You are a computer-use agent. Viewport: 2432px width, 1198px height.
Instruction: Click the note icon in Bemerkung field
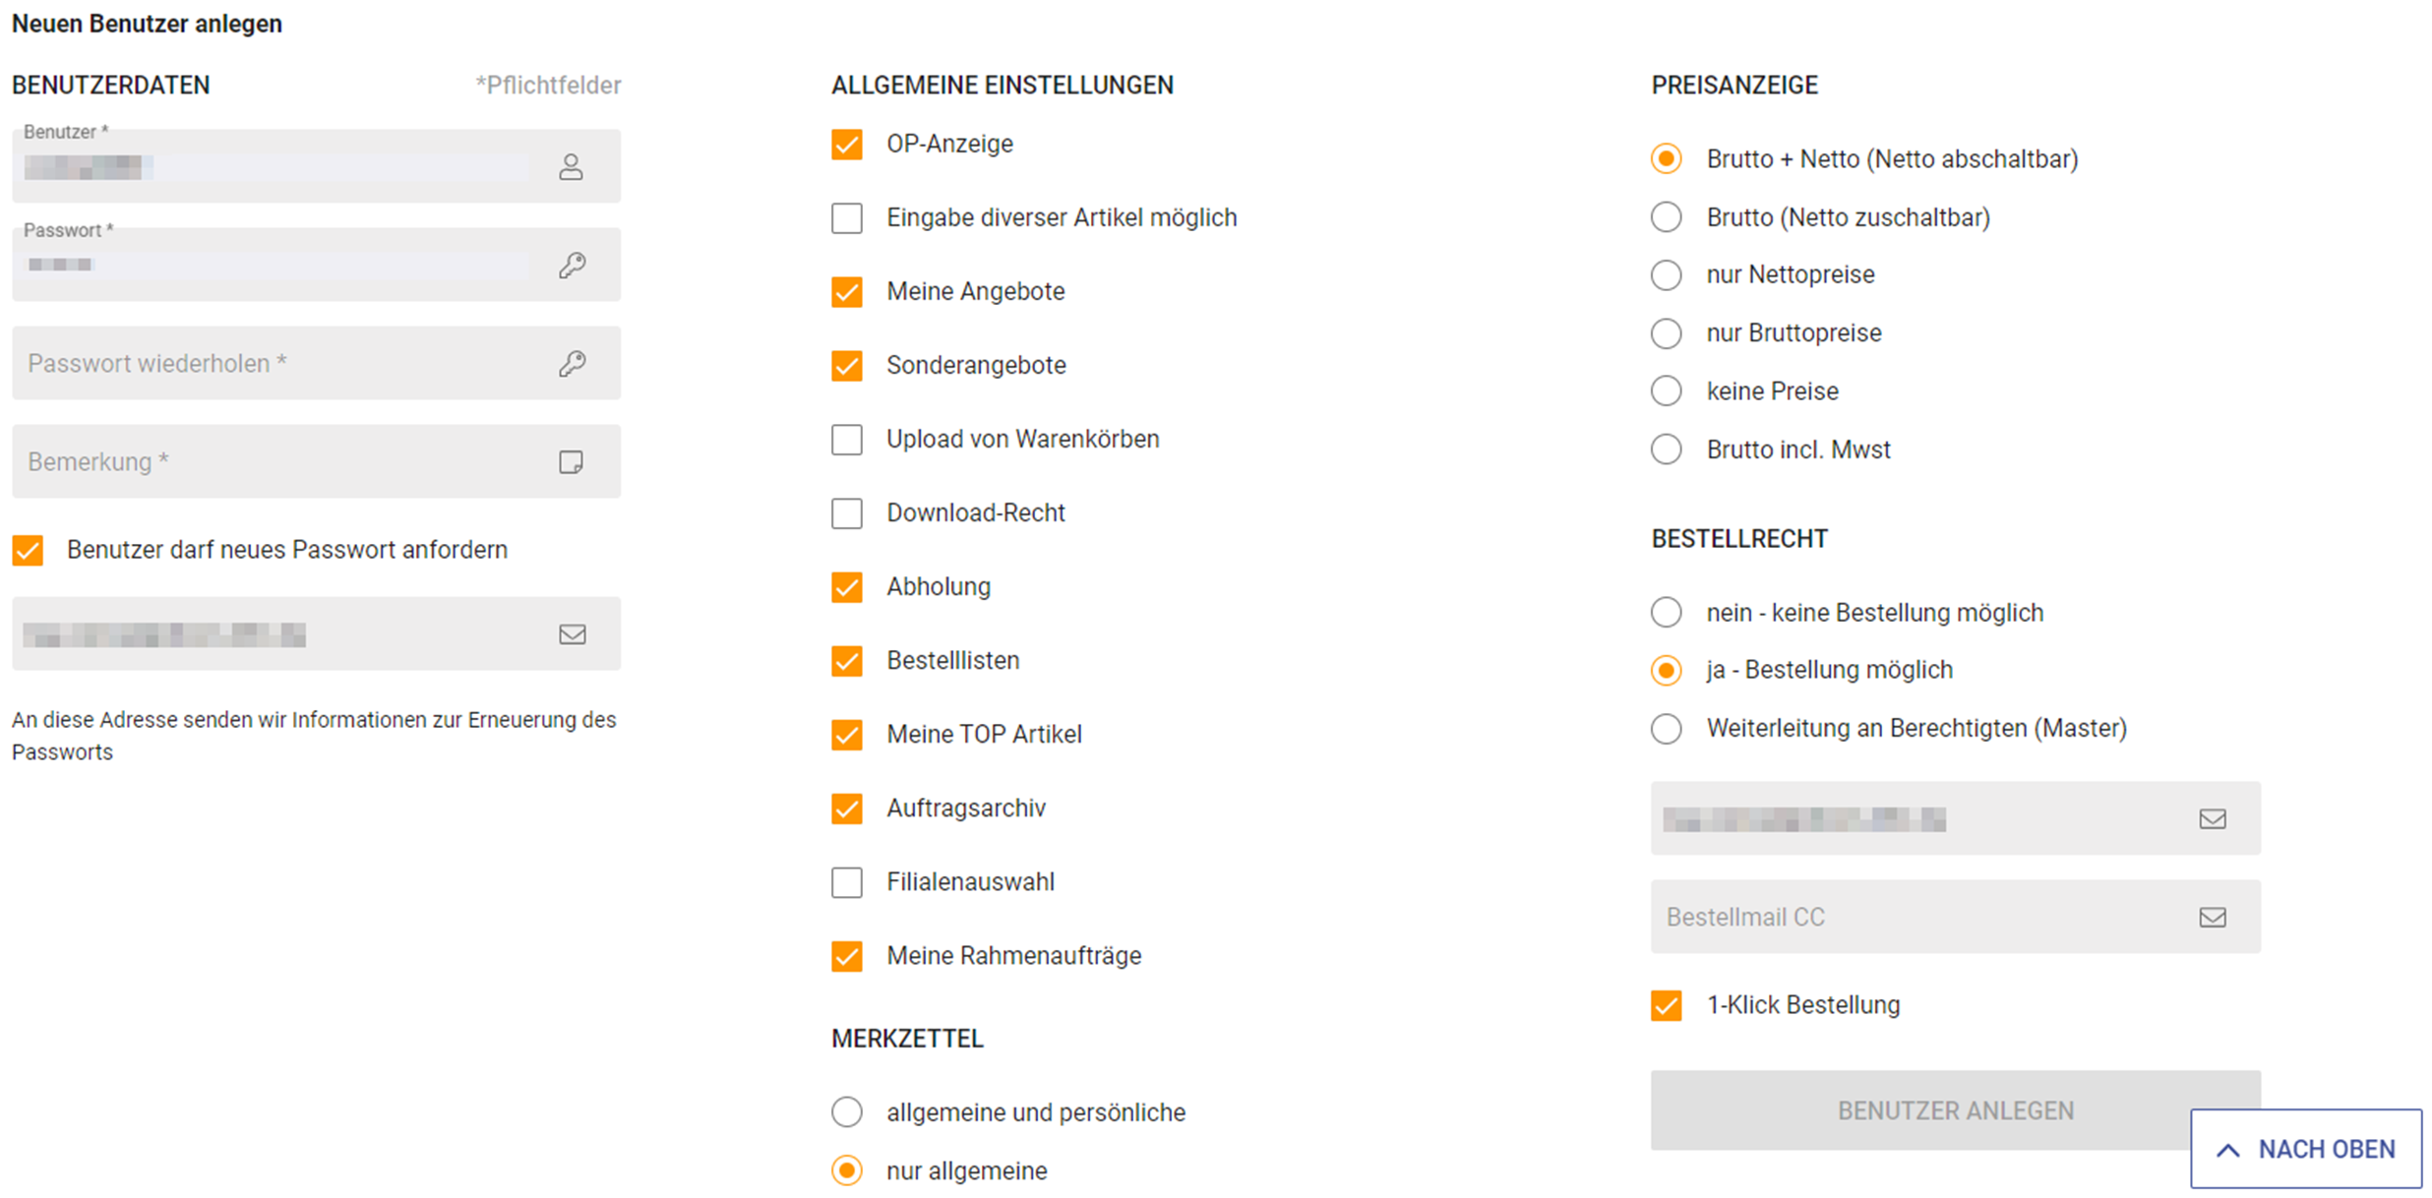pos(571,461)
